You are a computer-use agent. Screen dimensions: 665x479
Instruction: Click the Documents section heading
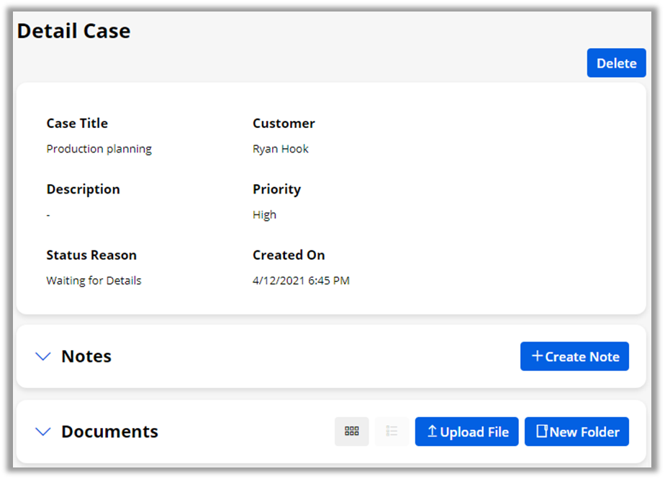tap(109, 432)
